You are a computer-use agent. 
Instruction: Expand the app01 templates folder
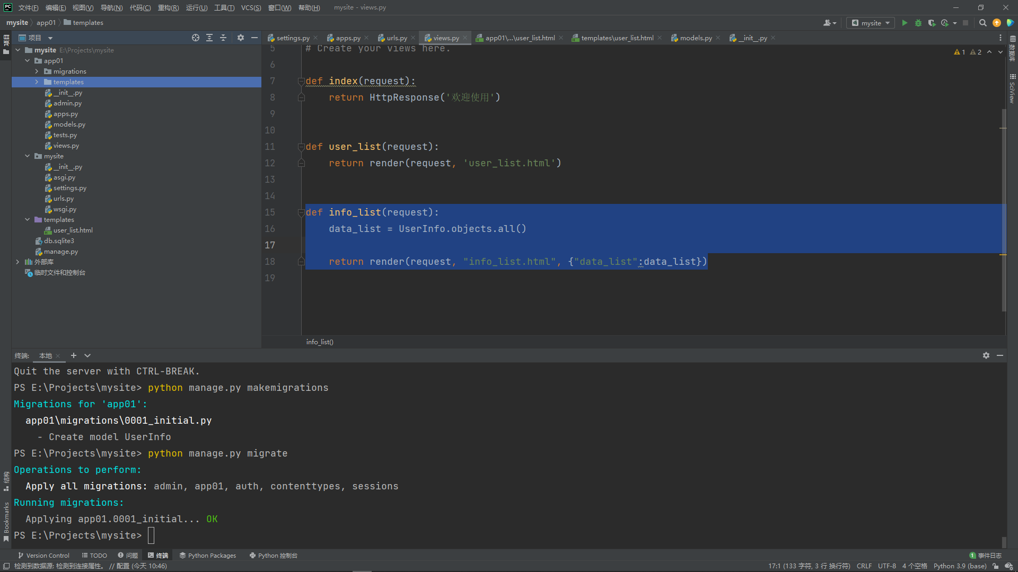click(37, 82)
